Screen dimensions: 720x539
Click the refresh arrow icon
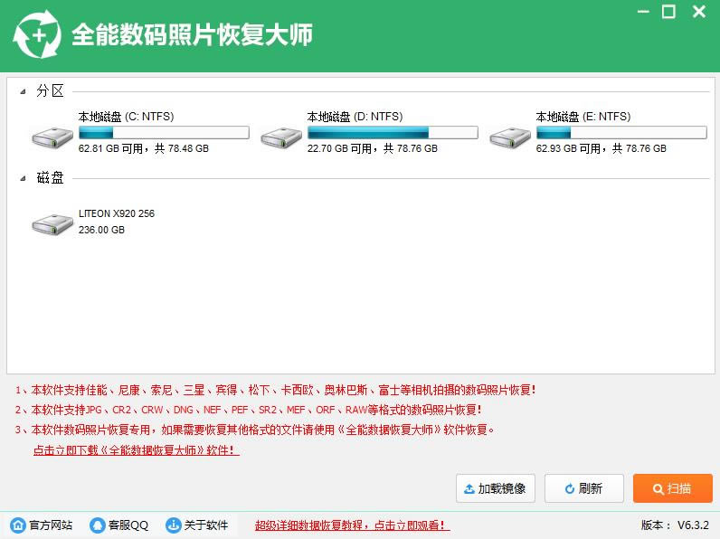coord(569,489)
